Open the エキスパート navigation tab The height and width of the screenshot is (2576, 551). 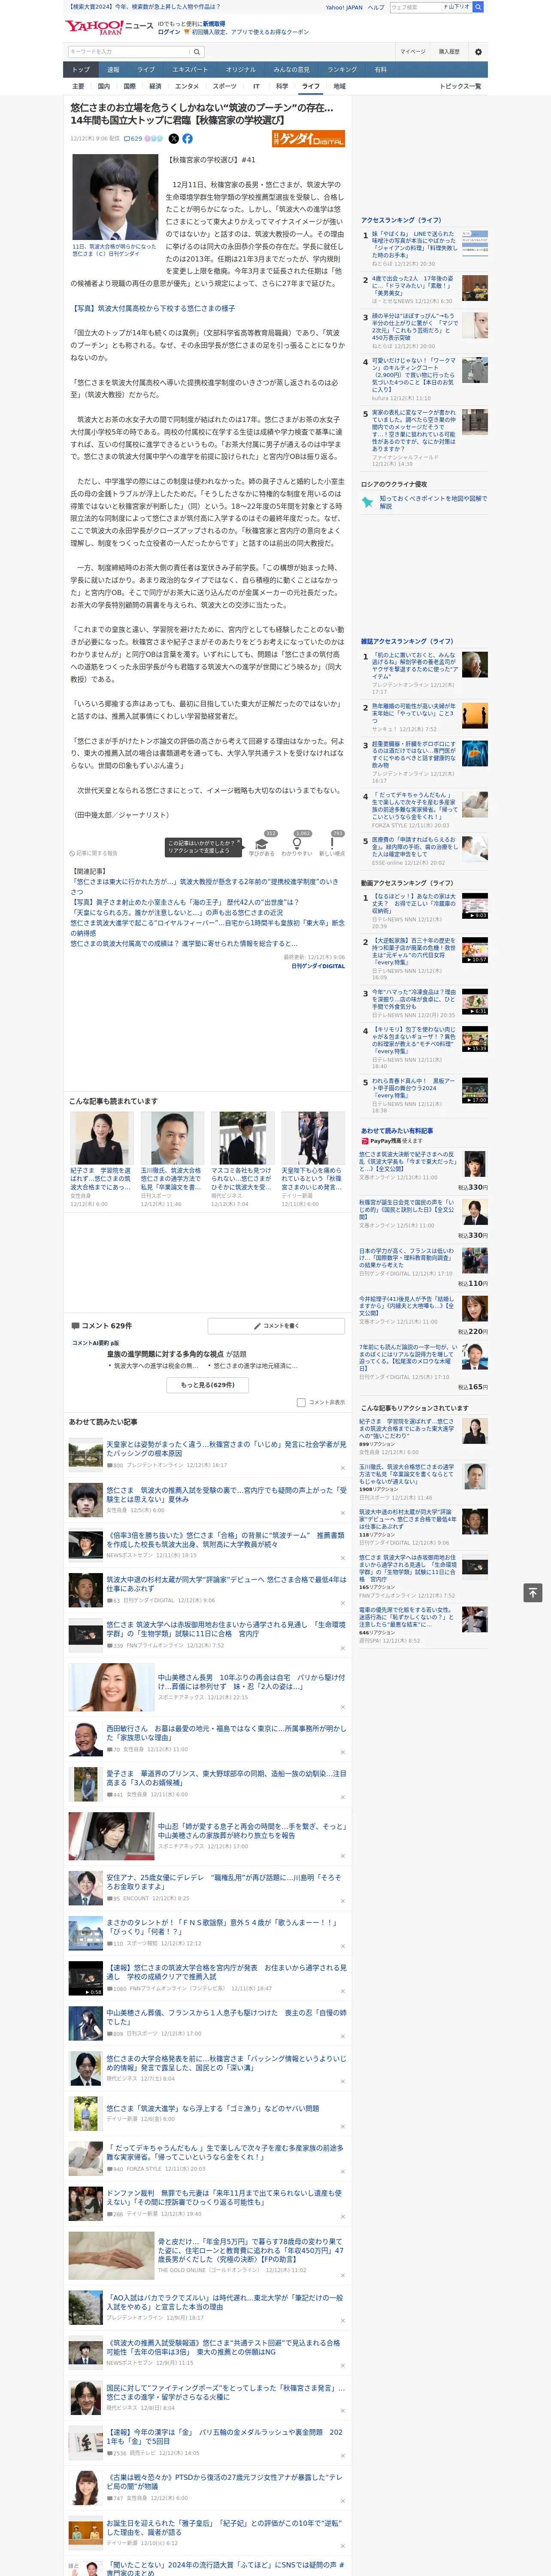[190, 69]
